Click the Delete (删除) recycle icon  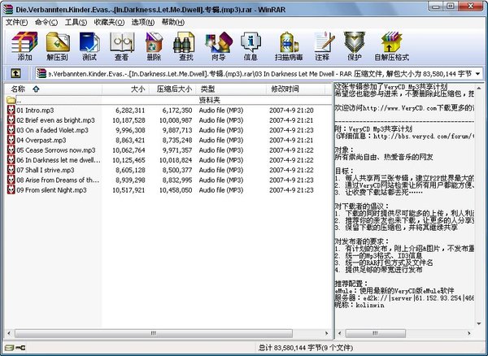[x=154, y=42]
